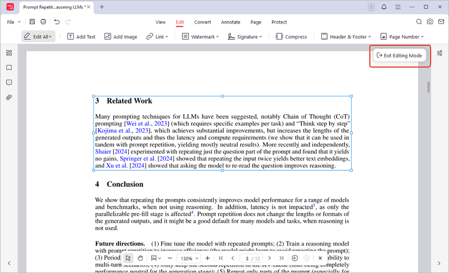Click the PDF app logo icon

pyautogui.click(x=10, y=7)
